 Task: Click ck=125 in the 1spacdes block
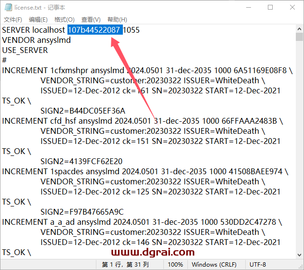click(136, 192)
